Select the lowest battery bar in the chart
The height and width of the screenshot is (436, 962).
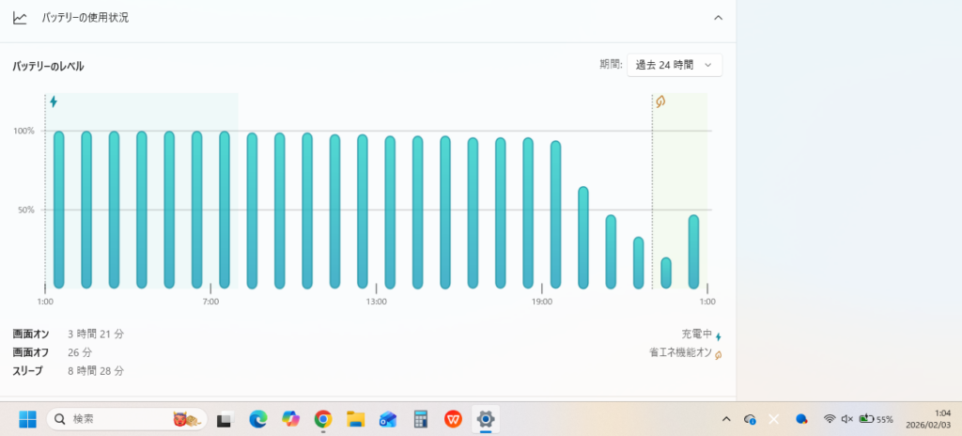click(x=666, y=272)
